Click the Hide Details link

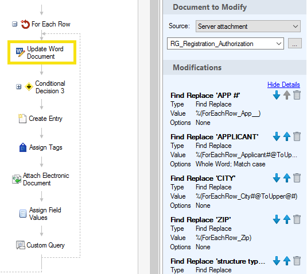[x=283, y=85]
